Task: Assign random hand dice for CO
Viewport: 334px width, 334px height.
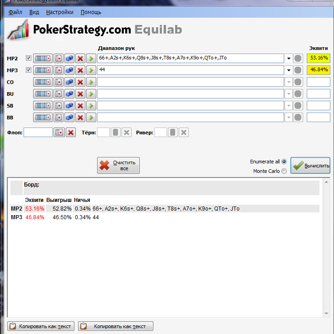Action: pos(69,82)
